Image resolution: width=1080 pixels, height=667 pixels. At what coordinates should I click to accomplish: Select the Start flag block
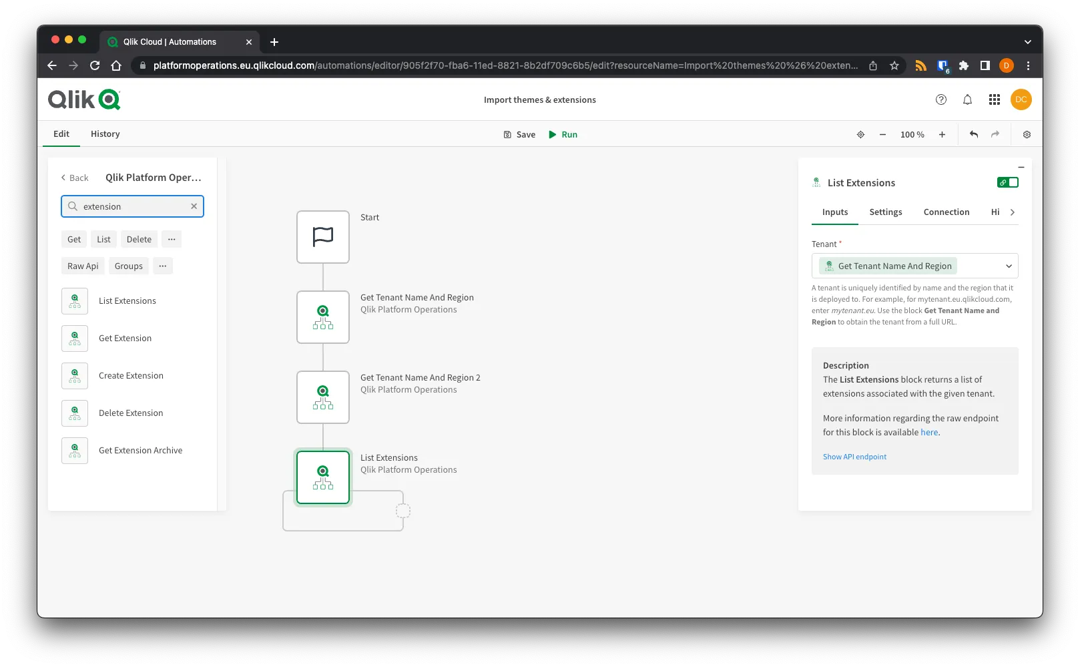click(323, 237)
